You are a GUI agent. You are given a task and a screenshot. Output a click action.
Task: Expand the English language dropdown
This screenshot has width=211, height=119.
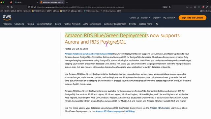(157, 18)
